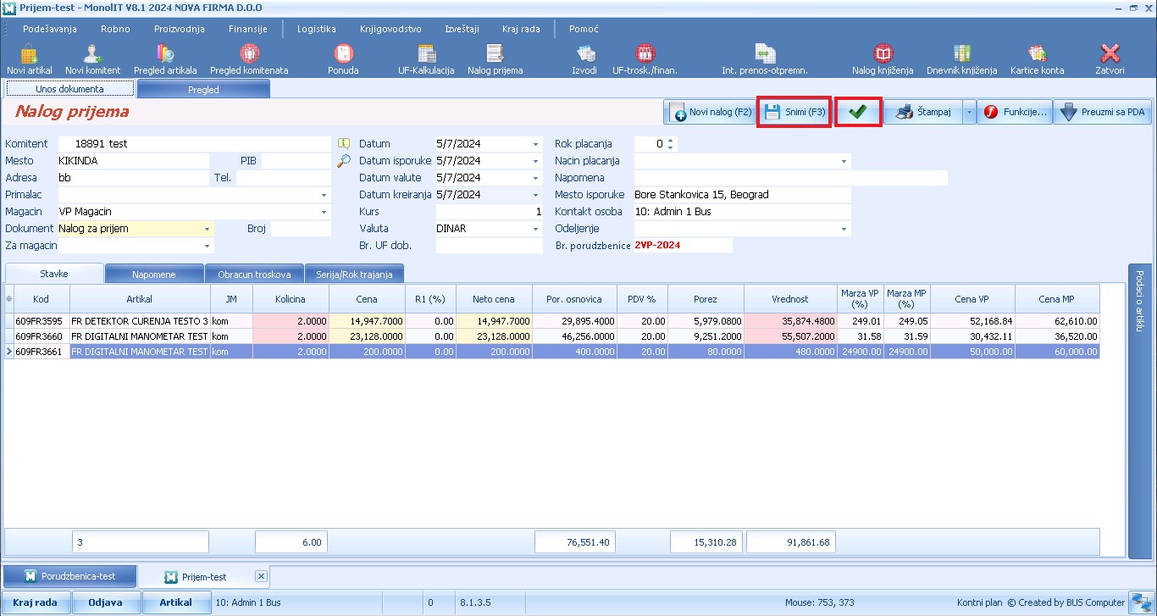This screenshot has width=1157, height=616.
Task: Click the Vrednost column header
Action: tap(790, 299)
